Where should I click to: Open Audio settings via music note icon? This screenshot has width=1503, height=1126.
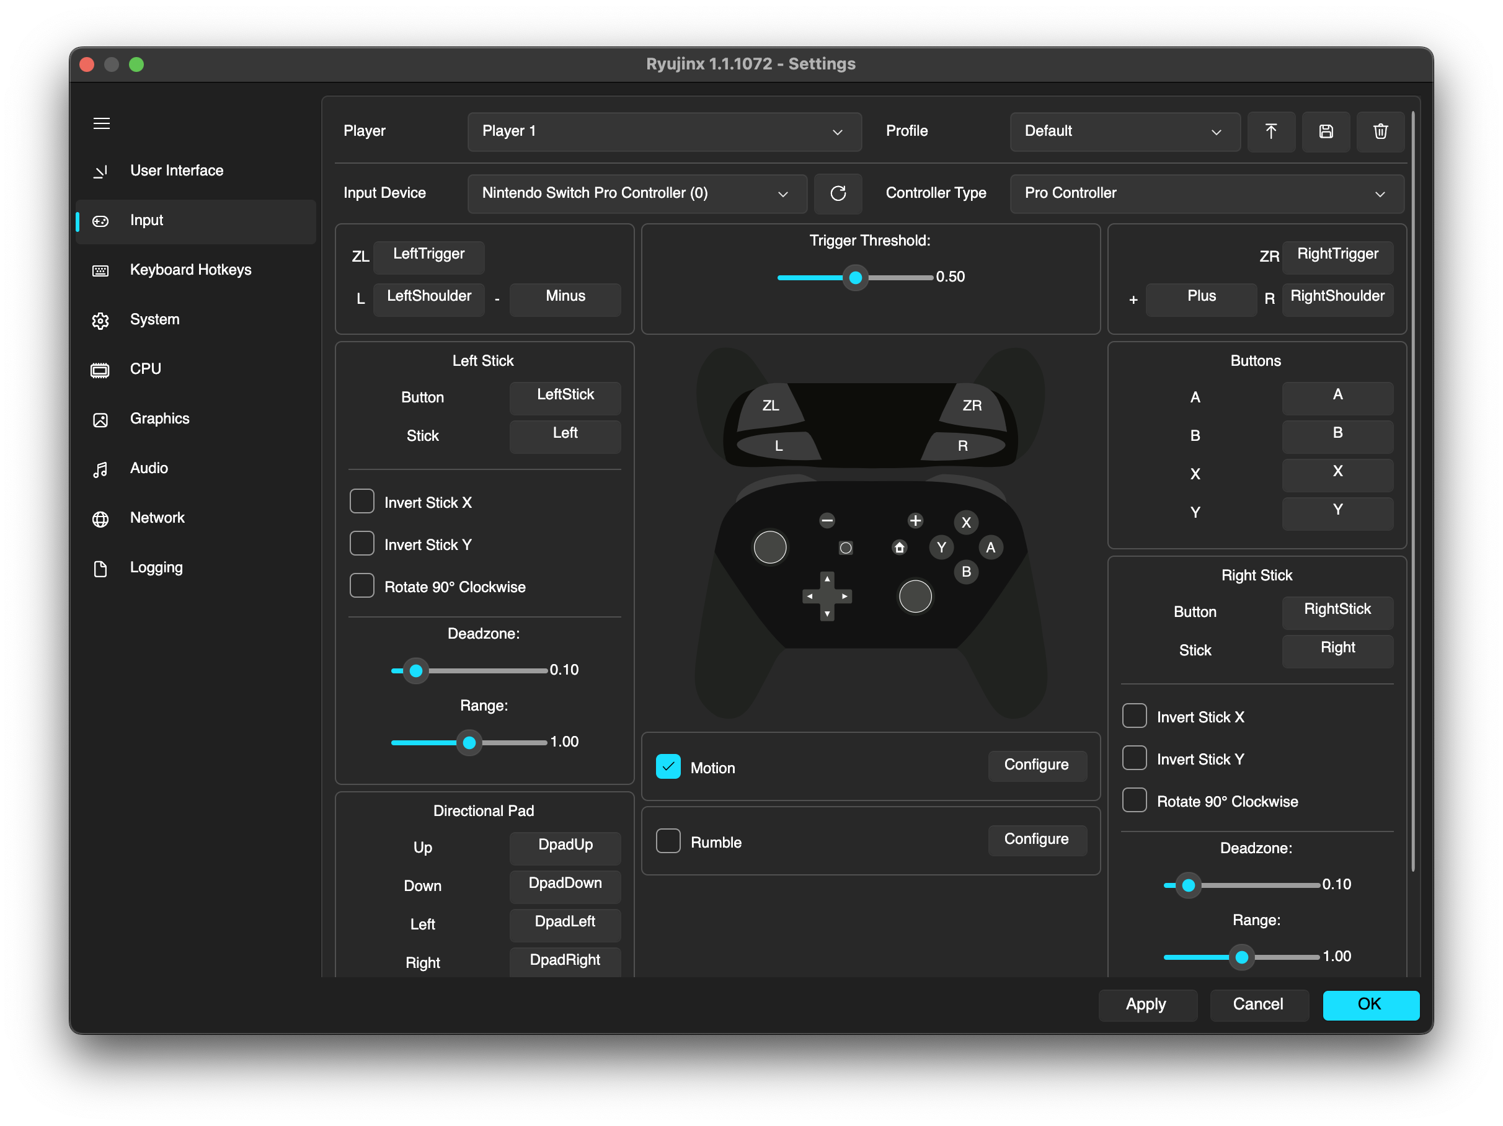[100, 469]
